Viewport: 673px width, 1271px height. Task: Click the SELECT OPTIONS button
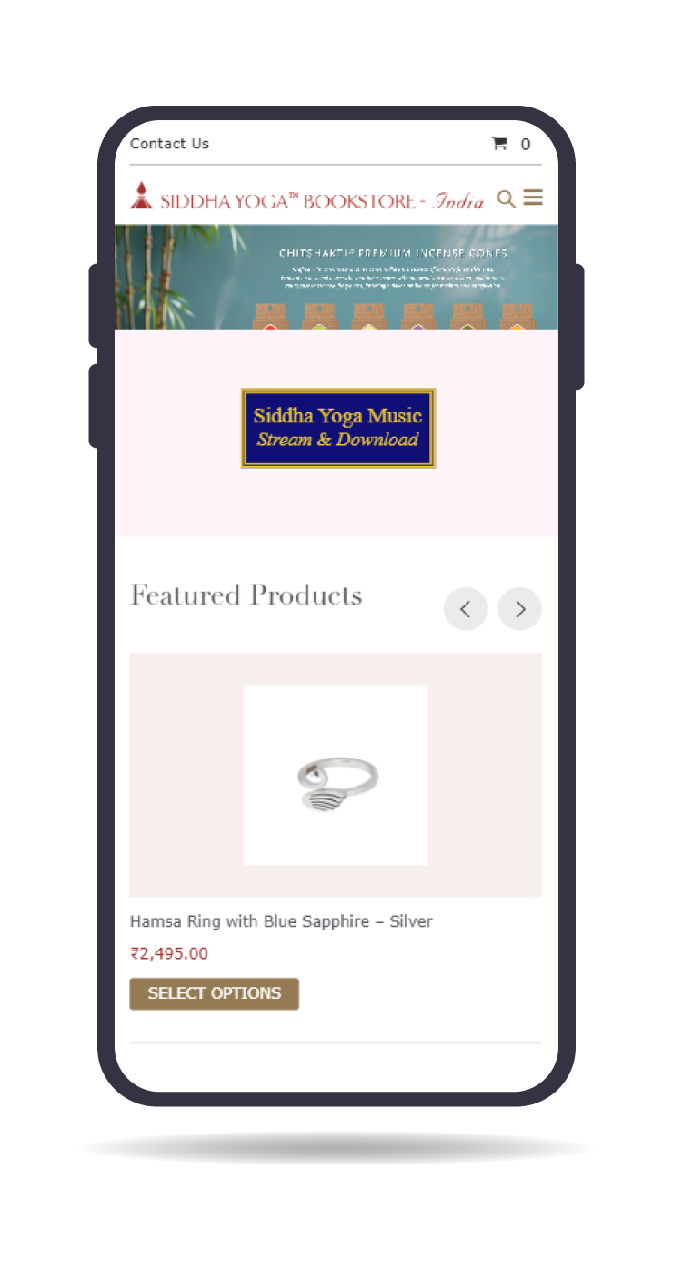(x=215, y=993)
